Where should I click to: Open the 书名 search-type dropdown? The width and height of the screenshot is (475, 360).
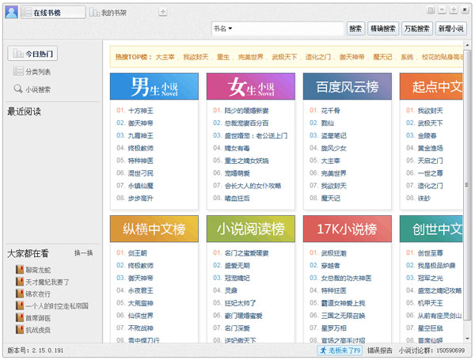point(223,28)
